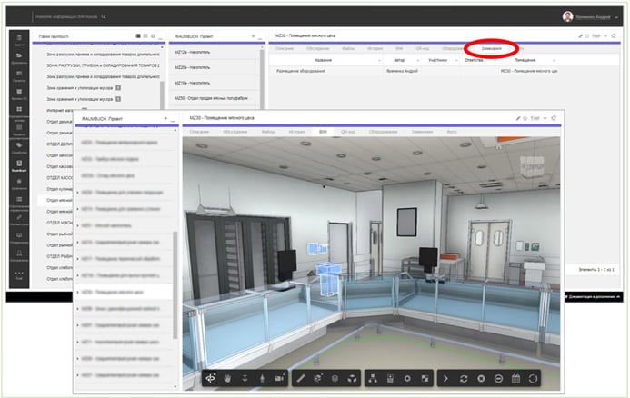
Task: Open viewer settings round gear icon
Action: pos(407,378)
